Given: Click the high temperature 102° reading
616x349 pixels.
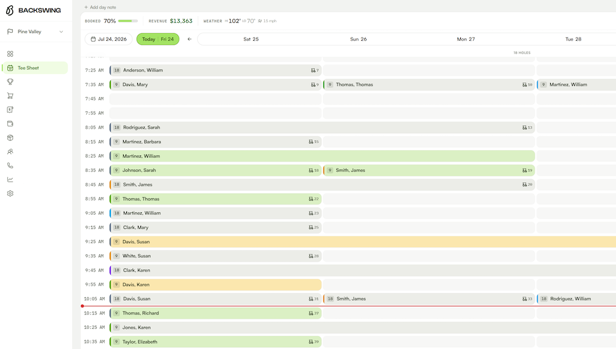Looking at the screenshot, I should (x=235, y=21).
